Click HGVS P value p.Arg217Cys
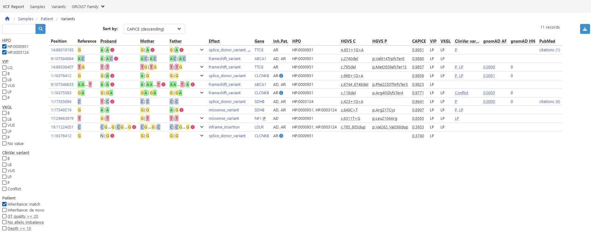 (x=384, y=110)
